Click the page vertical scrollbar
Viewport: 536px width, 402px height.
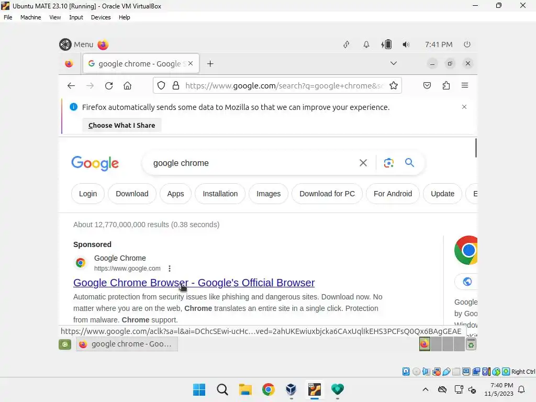475,148
